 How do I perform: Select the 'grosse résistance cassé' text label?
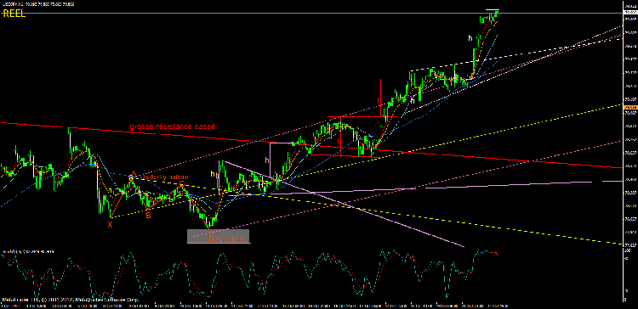point(173,126)
